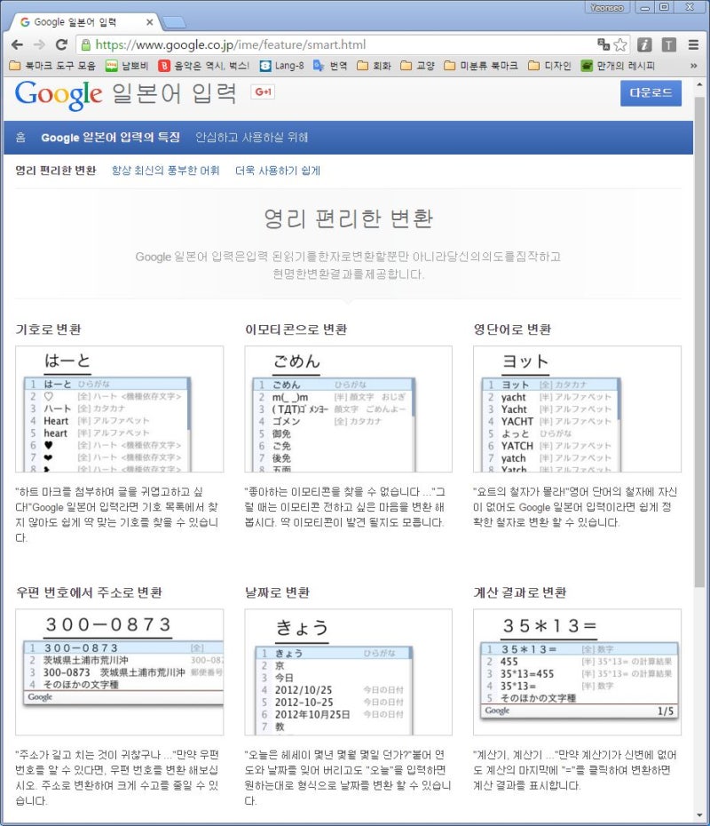The image size is (710, 826).
Task: Click the Google +1 button
Action: [x=263, y=91]
